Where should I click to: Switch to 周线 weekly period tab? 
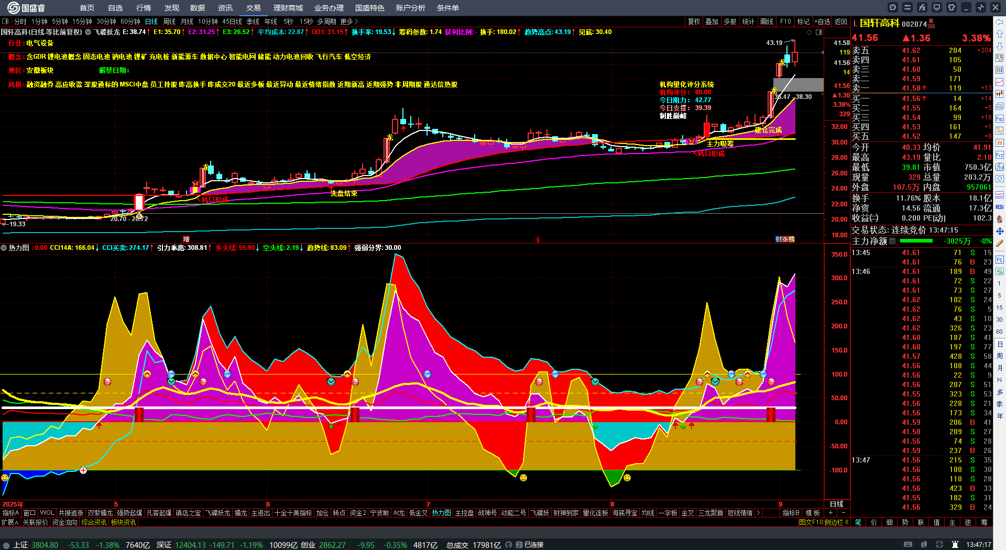point(169,21)
